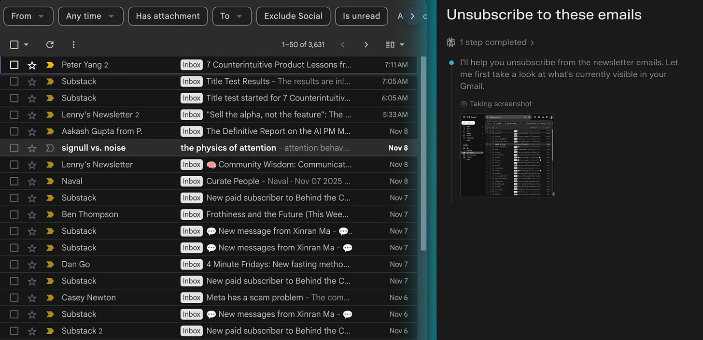This screenshot has width=703, height=340.
Task: Click the Refresh inbox icon
Action: point(50,44)
